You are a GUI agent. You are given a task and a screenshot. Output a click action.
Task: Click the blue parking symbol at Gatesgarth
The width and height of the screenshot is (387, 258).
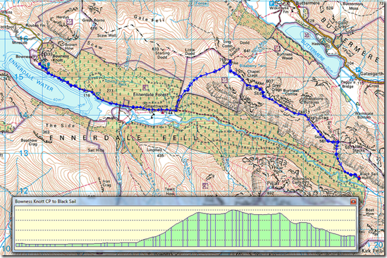click(358, 70)
